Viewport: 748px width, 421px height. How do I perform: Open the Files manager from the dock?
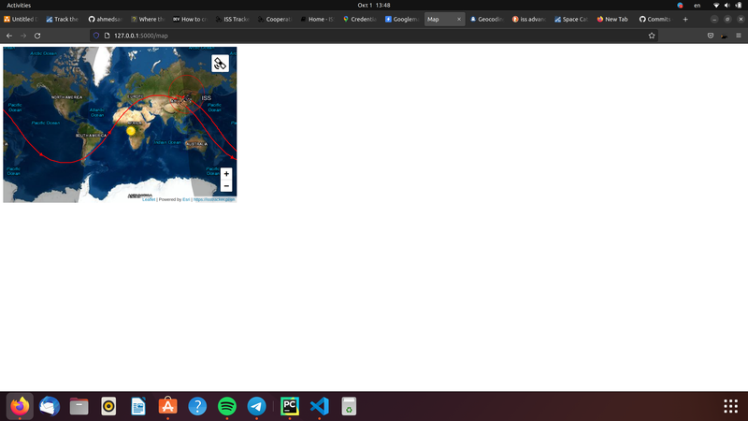(x=79, y=406)
